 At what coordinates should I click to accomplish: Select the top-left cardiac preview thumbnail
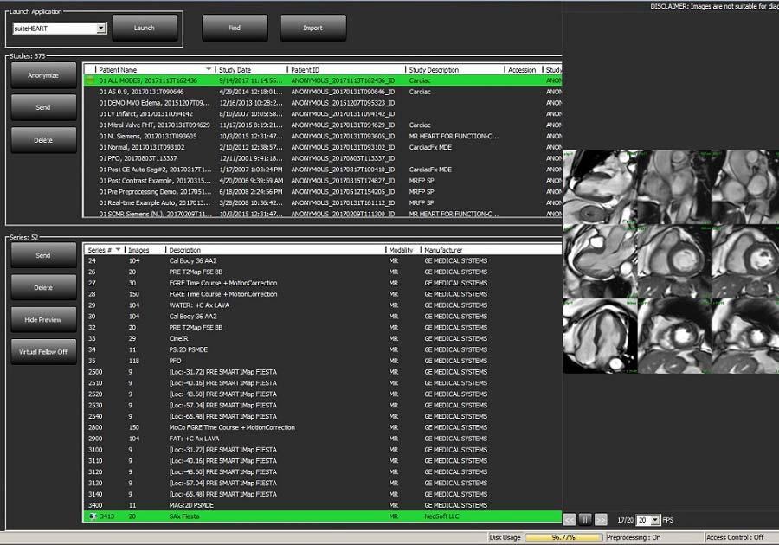[600, 187]
